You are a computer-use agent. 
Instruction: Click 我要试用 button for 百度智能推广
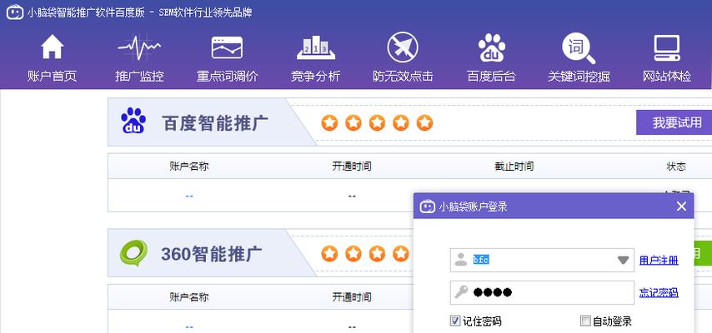[674, 122]
